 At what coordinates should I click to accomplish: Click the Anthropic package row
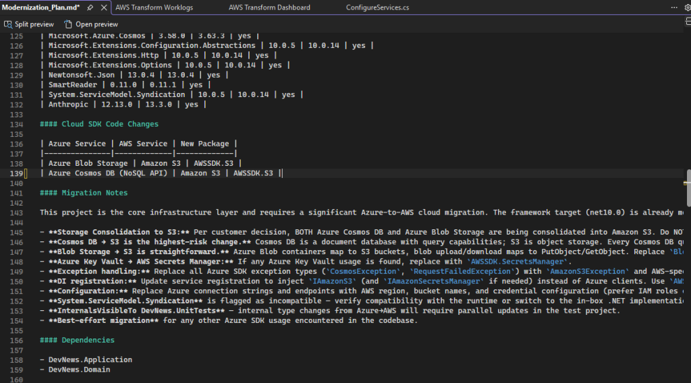tap(123, 105)
